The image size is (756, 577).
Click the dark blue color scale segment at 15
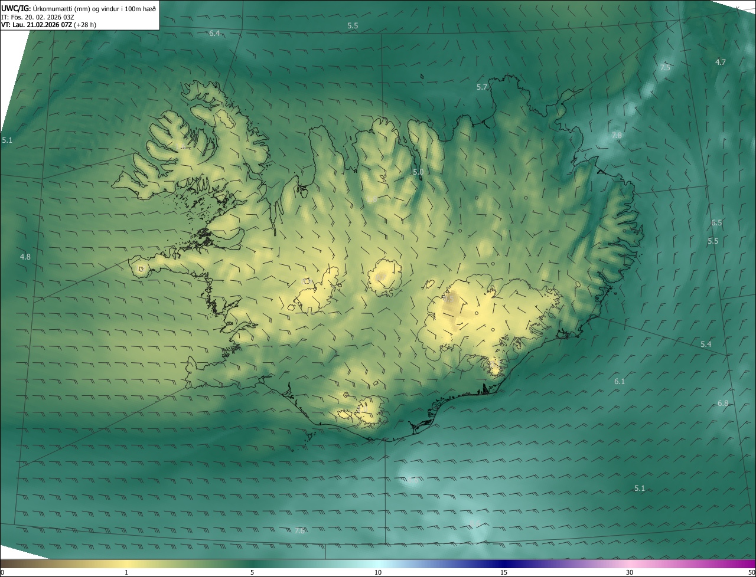[504, 563]
